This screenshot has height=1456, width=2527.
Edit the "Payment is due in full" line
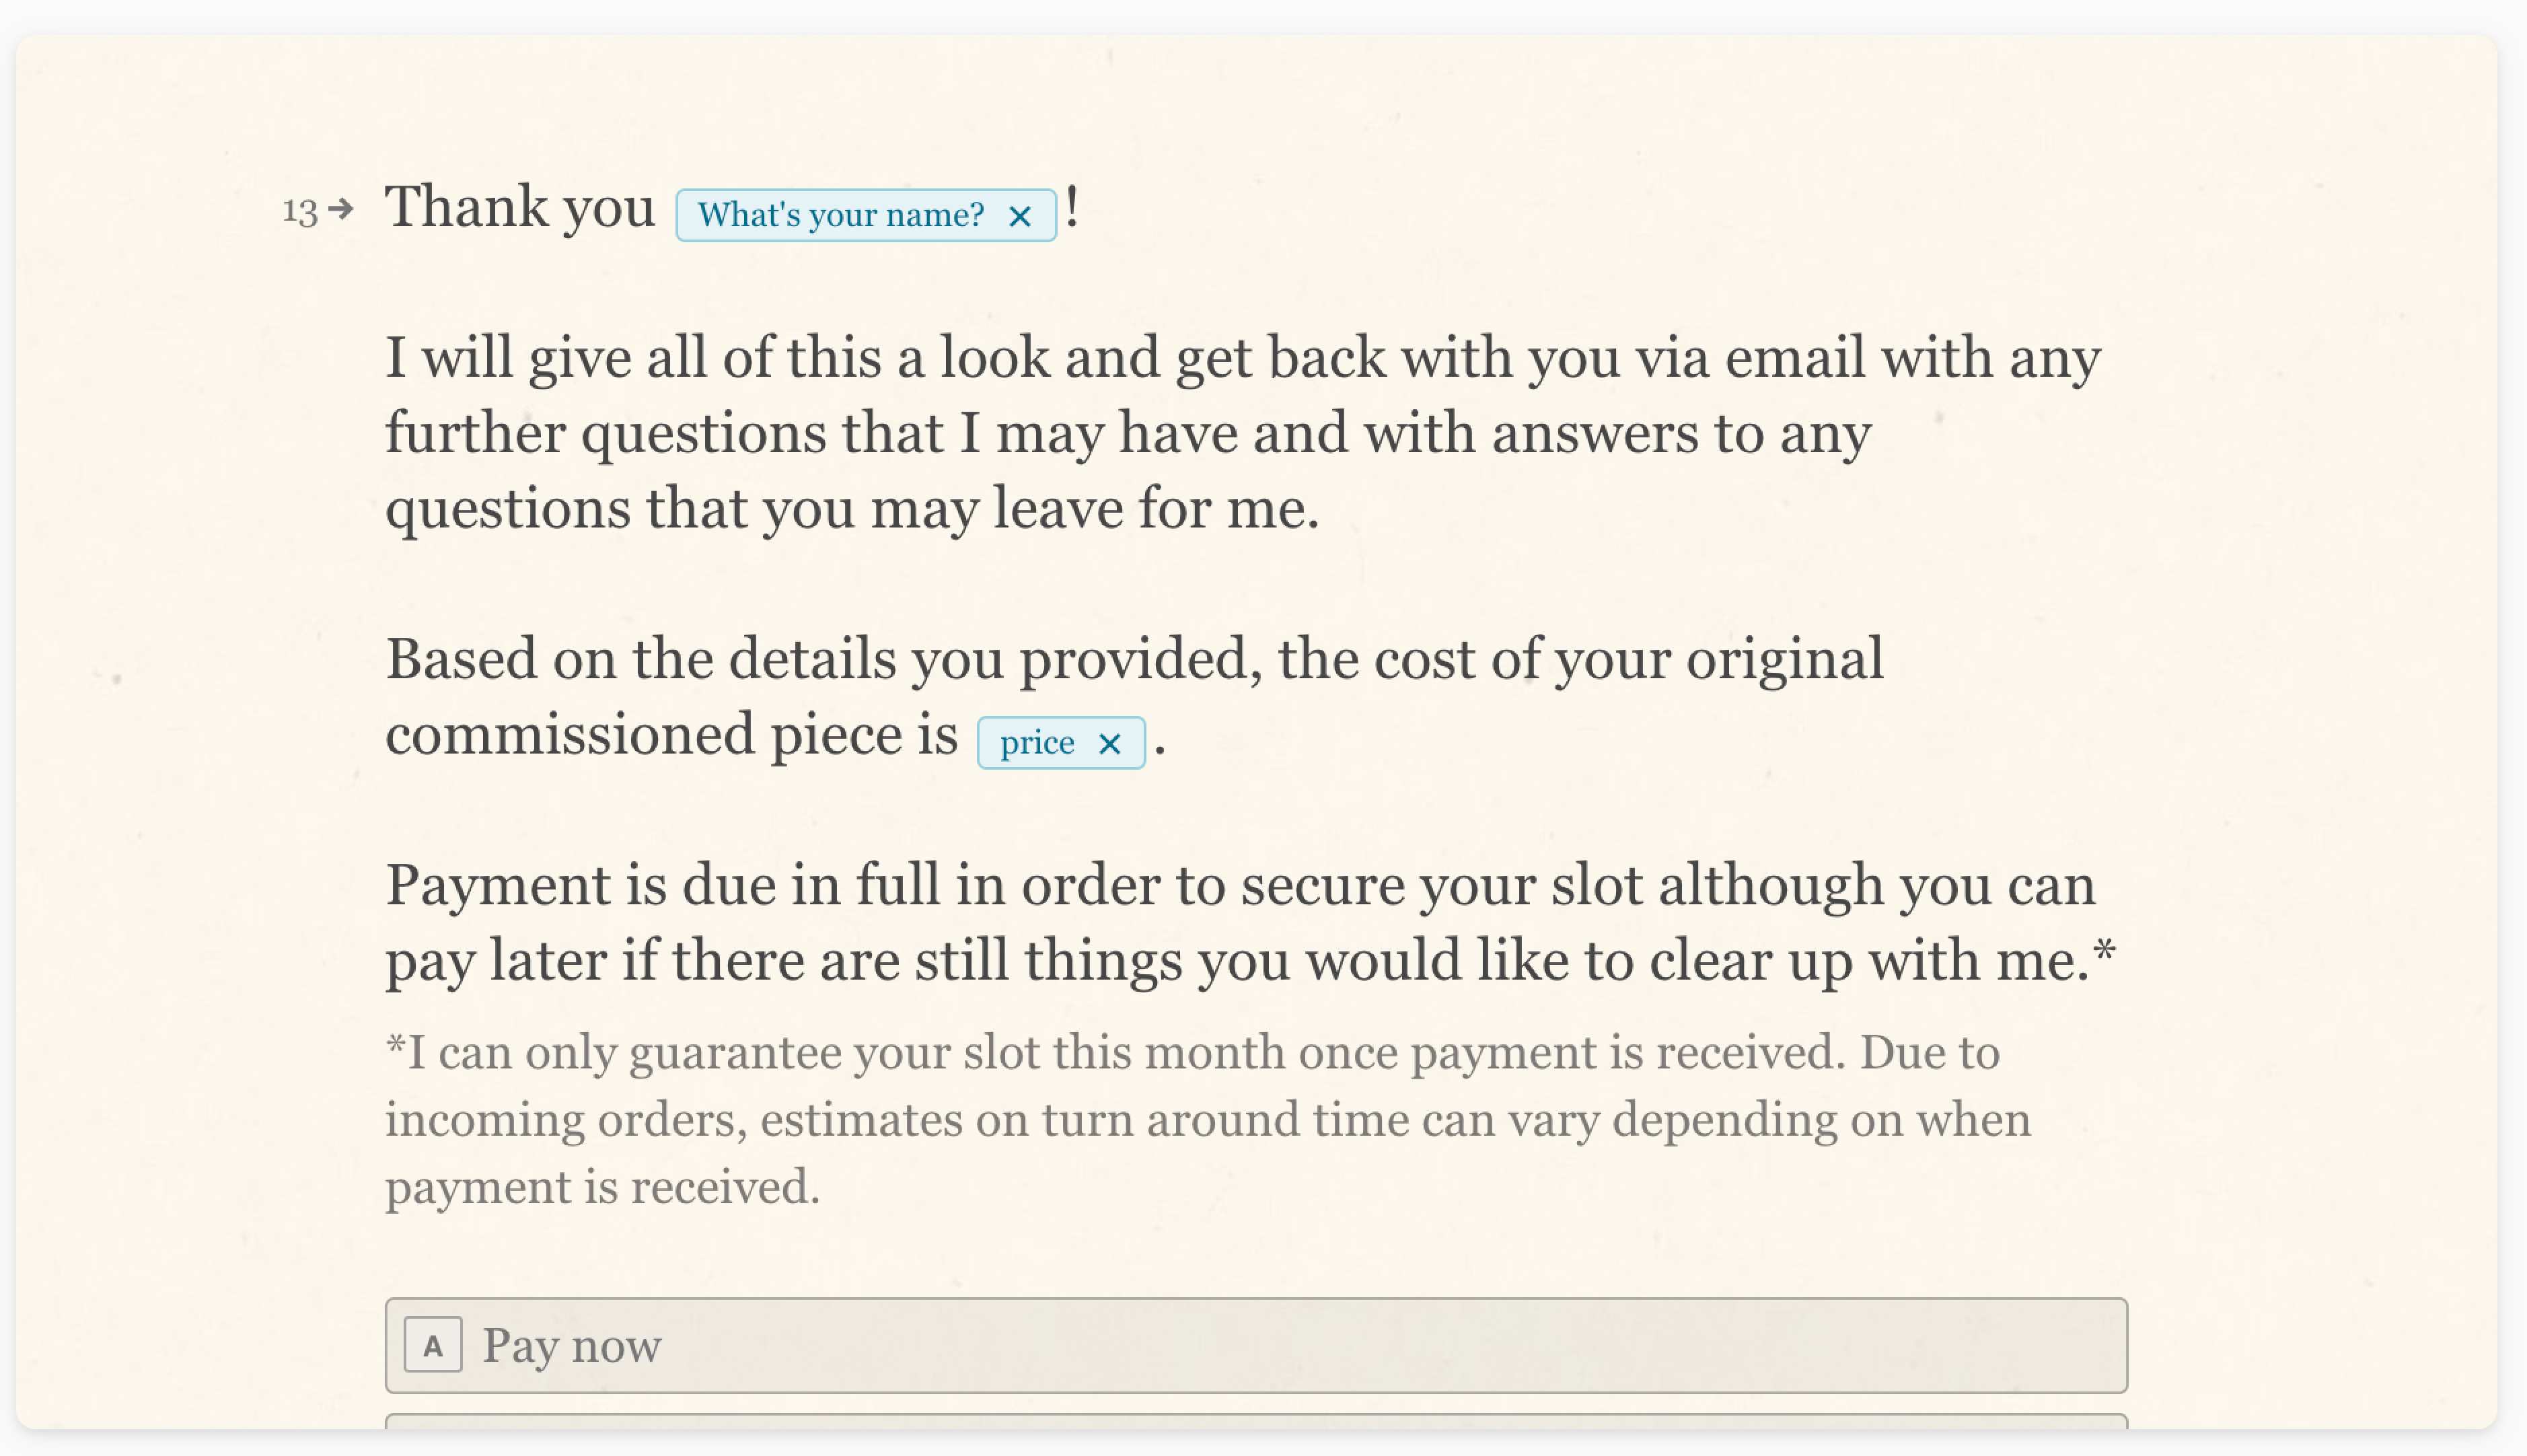(x=1241, y=886)
